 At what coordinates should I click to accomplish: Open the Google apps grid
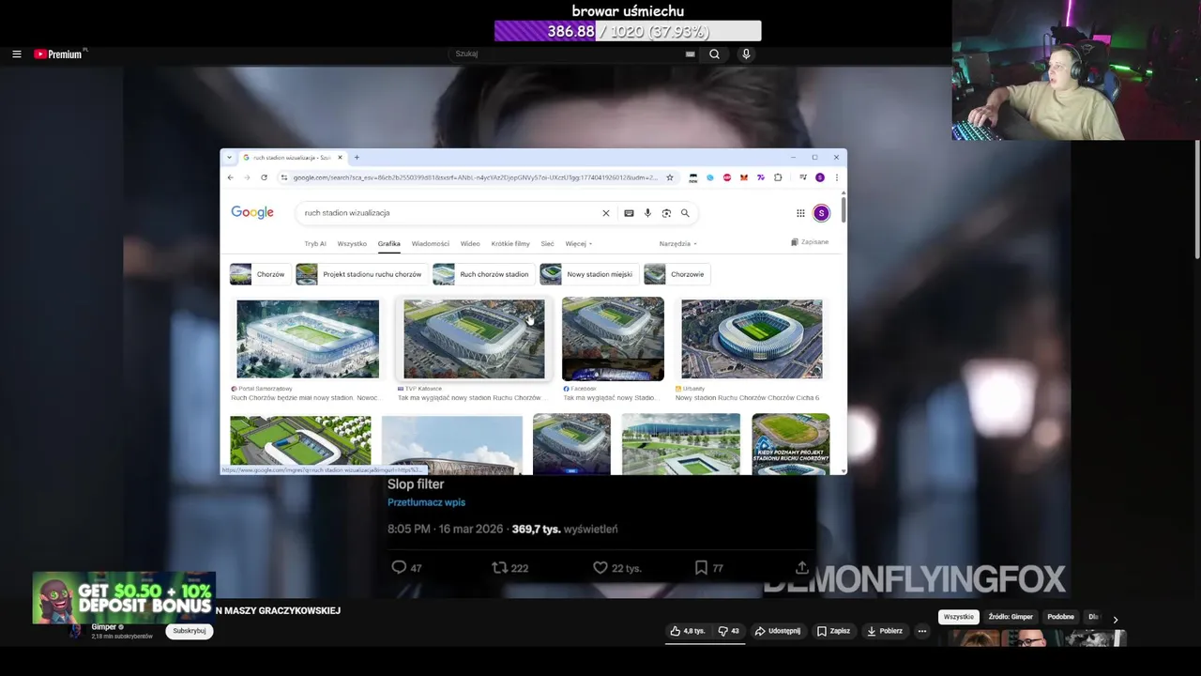pos(800,213)
